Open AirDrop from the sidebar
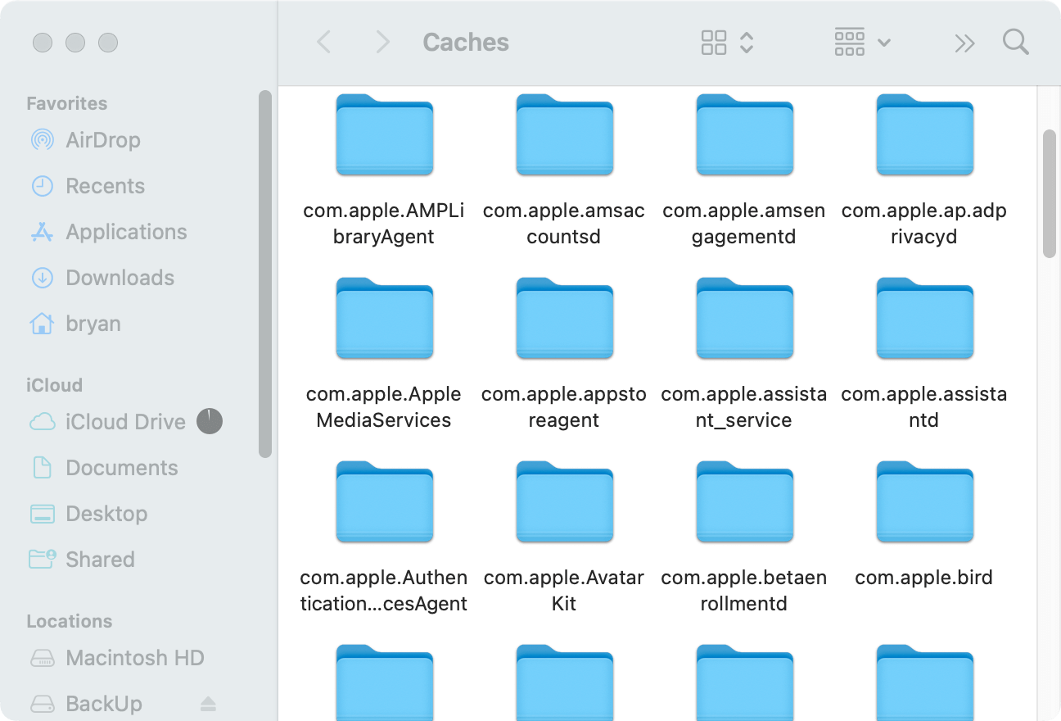1061x721 pixels. [102, 140]
